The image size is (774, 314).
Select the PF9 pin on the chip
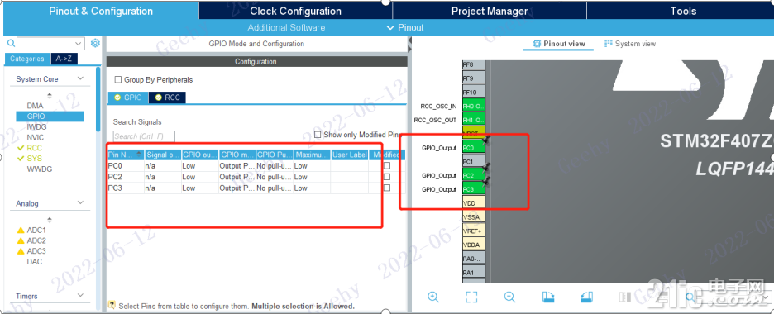pyautogui.click(x=473, y=78)
